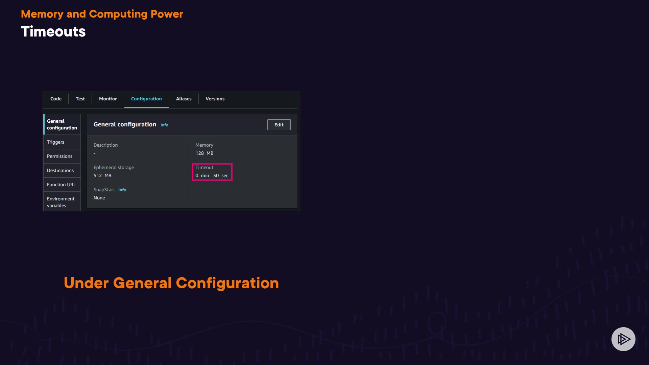The width and height of the screenshot is (649, 365).
Task: Open the Monitor tab
Action: pyautogui.click(x=108, y=99)
